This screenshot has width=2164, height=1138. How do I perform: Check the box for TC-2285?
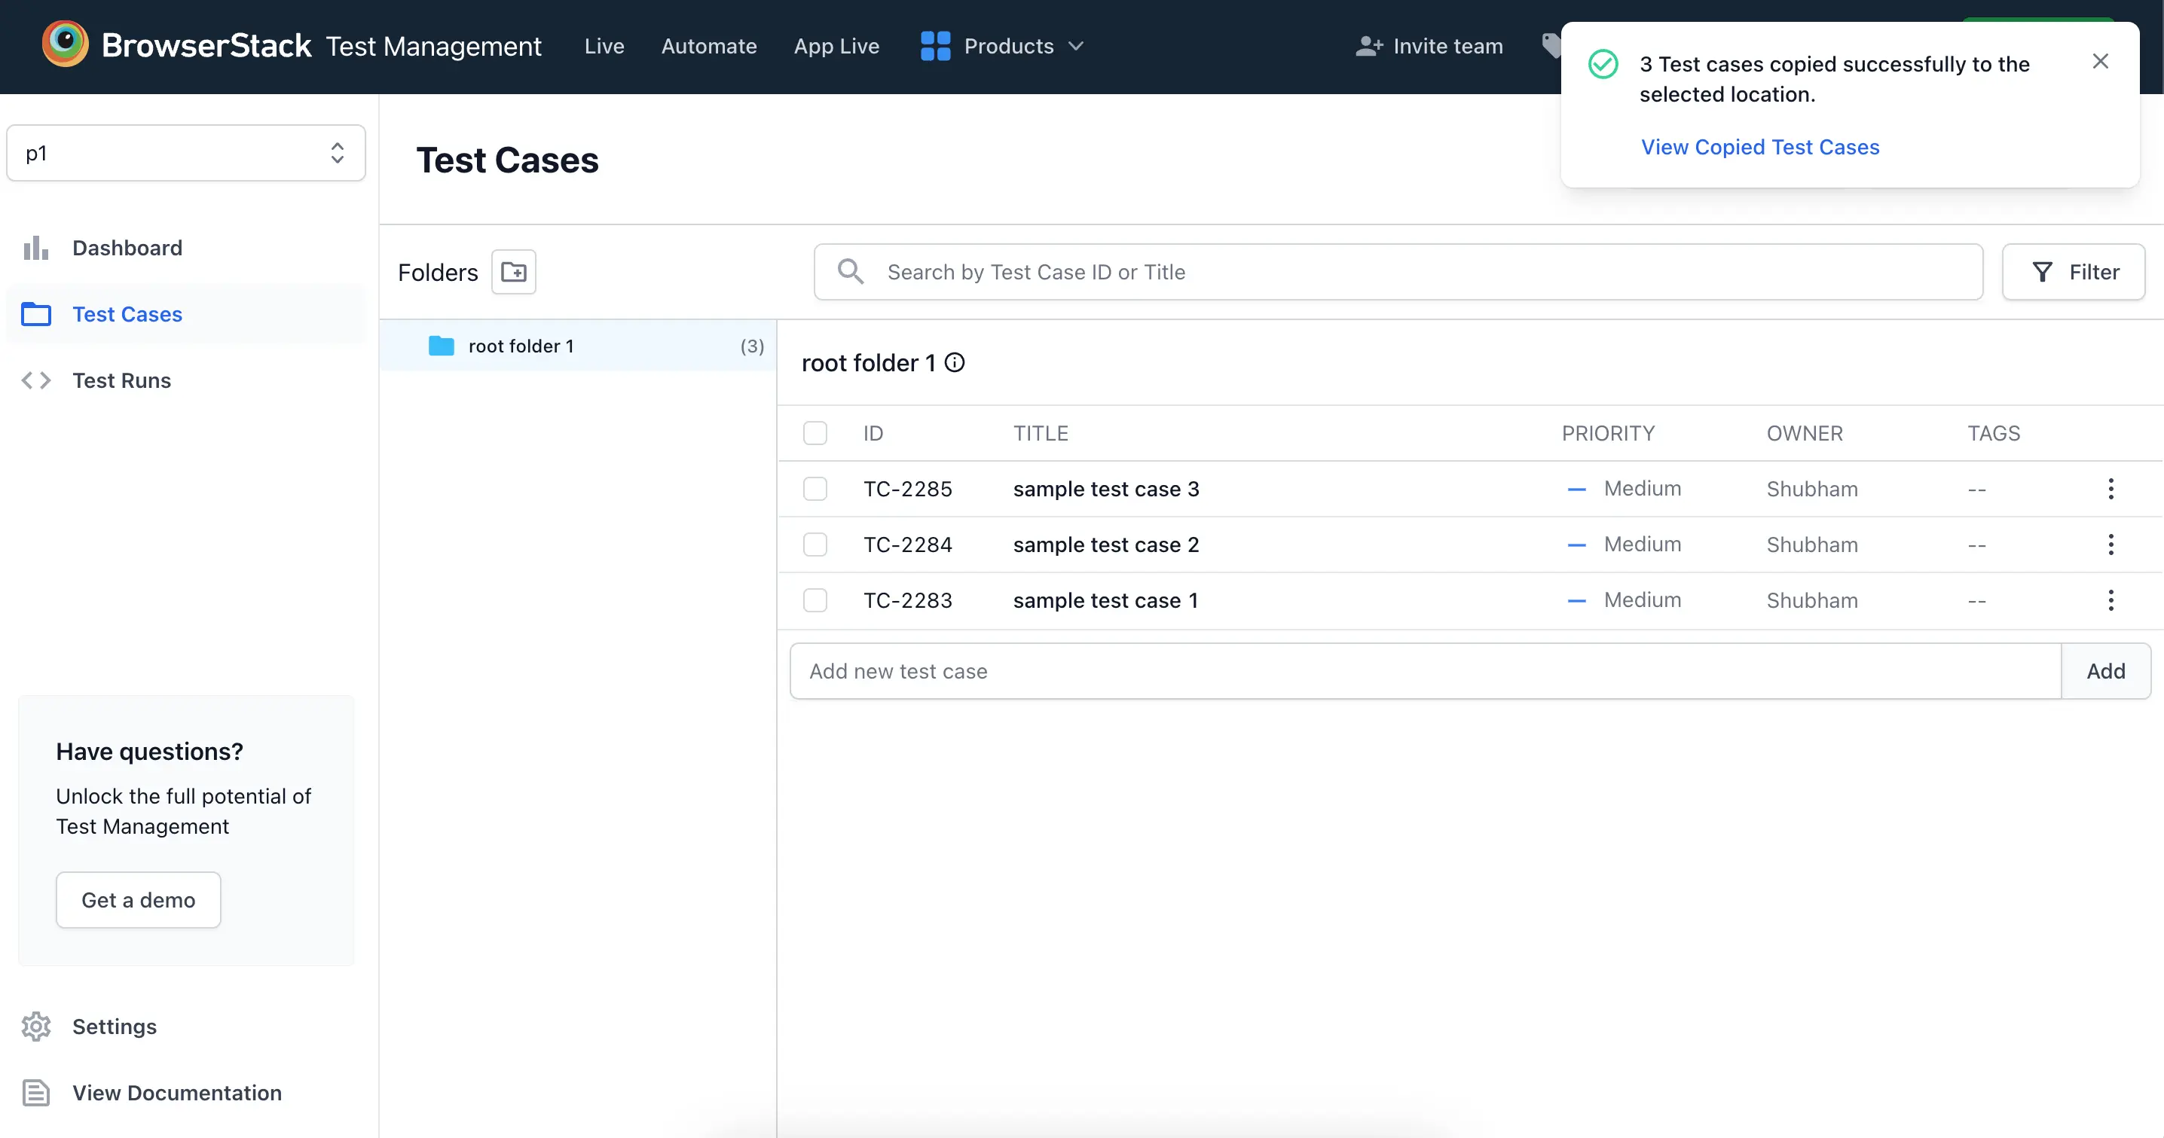815,489
